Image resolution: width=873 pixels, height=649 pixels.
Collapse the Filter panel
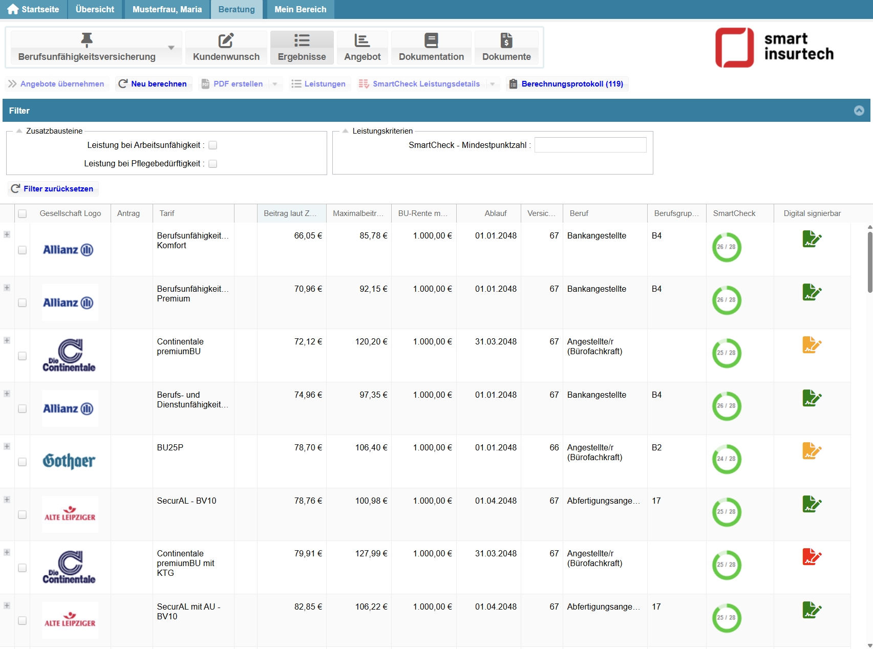pos(859,111)
